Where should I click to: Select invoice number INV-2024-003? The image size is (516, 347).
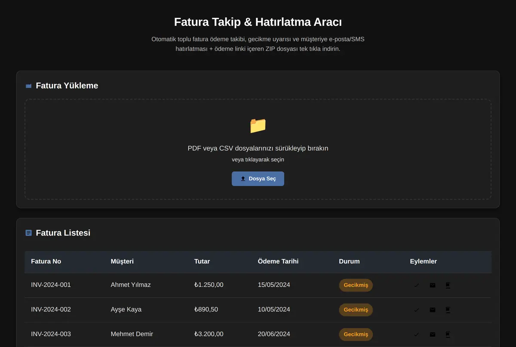coord(51,334)
